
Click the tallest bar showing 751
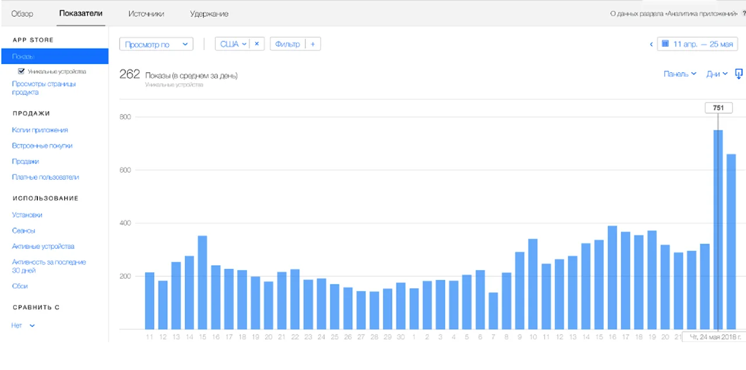(718, 229)
